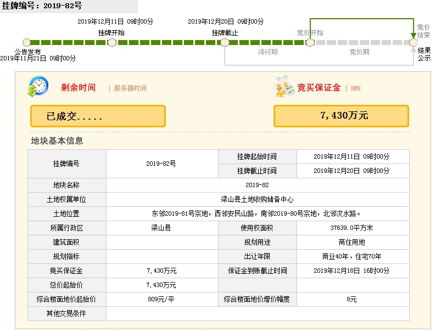Select the 总价起始价 value 7,430万元
The image size is (441, 332).
(161, 285)
